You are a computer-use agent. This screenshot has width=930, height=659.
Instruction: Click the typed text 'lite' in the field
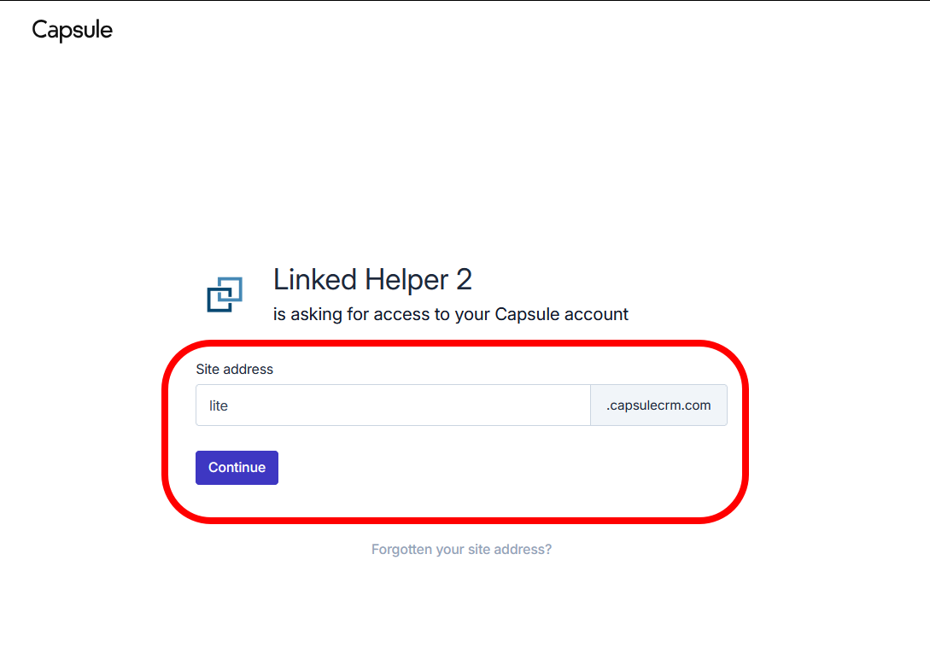click(x=219, y=406)
